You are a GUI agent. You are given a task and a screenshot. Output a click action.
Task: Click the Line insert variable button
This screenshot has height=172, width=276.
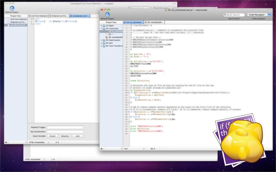tap(78, 135)
